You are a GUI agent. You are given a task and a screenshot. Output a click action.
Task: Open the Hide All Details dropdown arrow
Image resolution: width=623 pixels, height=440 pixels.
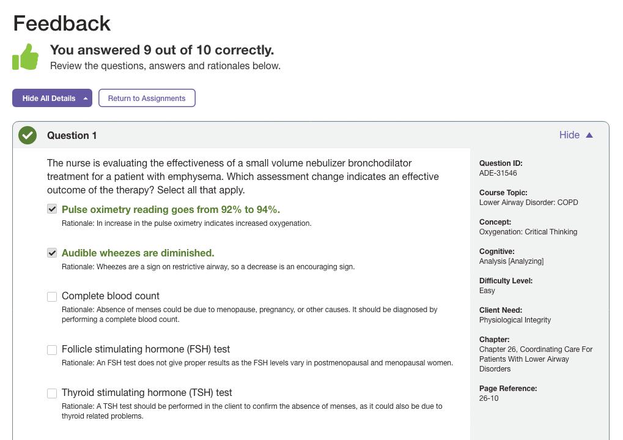click(86, 99)
